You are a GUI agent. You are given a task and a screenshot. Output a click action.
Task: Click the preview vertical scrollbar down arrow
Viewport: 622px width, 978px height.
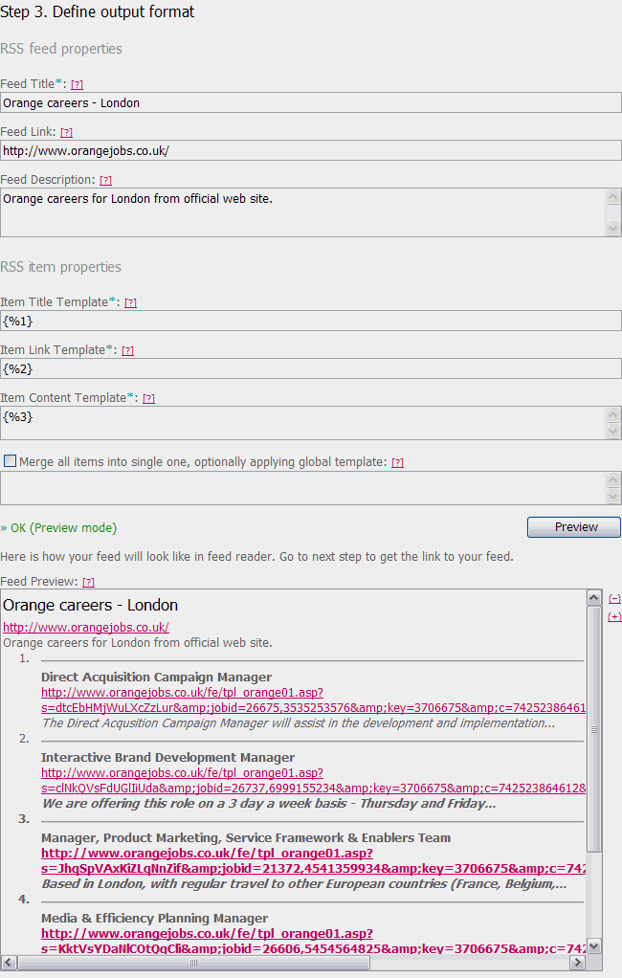[x=594, y=945]
